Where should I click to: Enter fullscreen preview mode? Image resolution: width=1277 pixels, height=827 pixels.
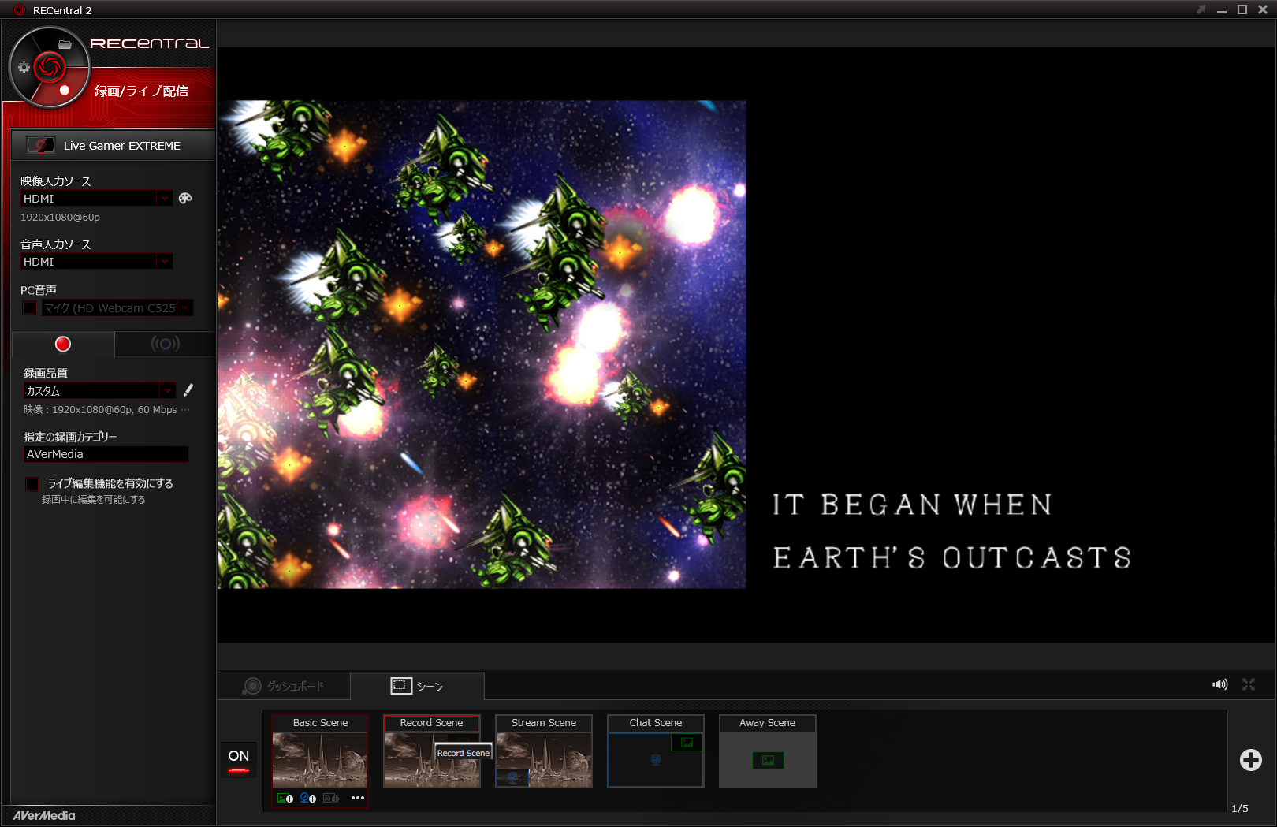click(1249, 684)
